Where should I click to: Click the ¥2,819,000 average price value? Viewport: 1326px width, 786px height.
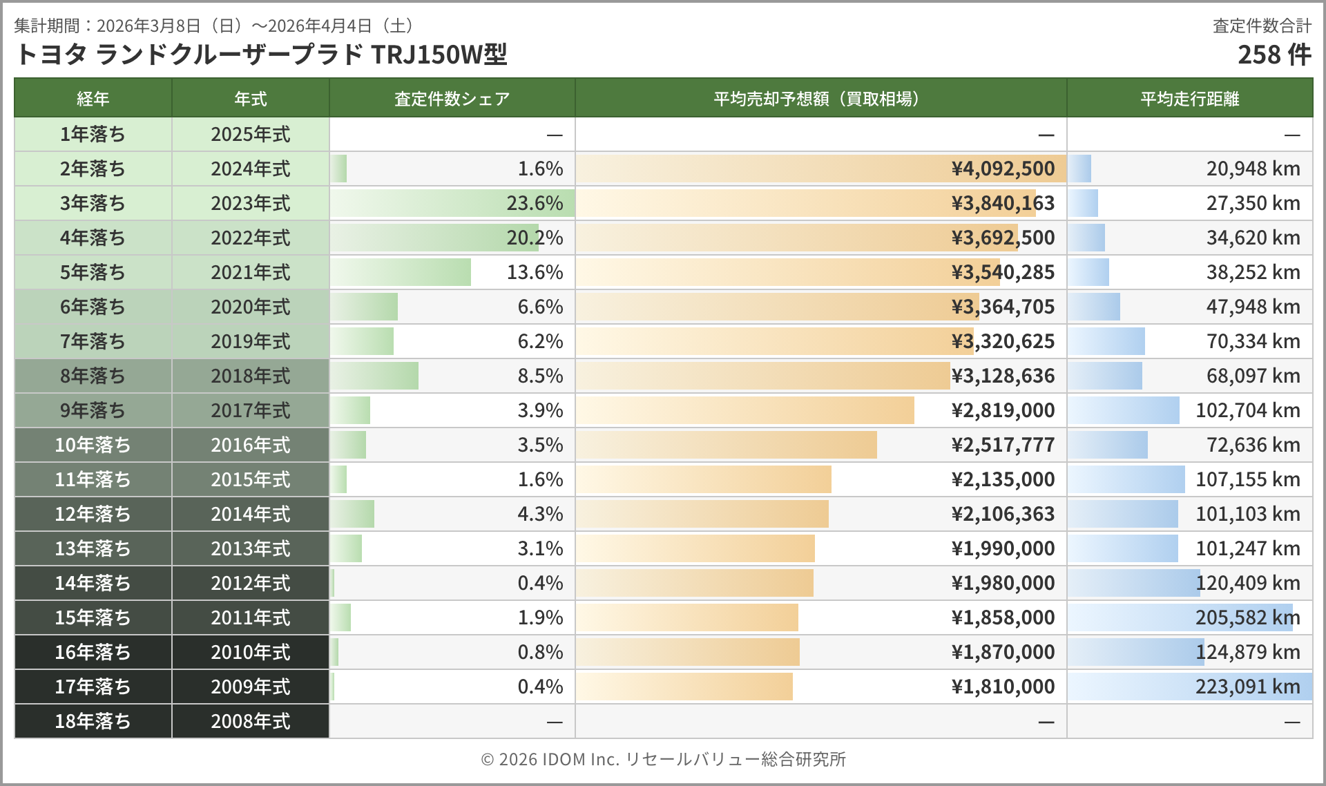click(1003, 410)
